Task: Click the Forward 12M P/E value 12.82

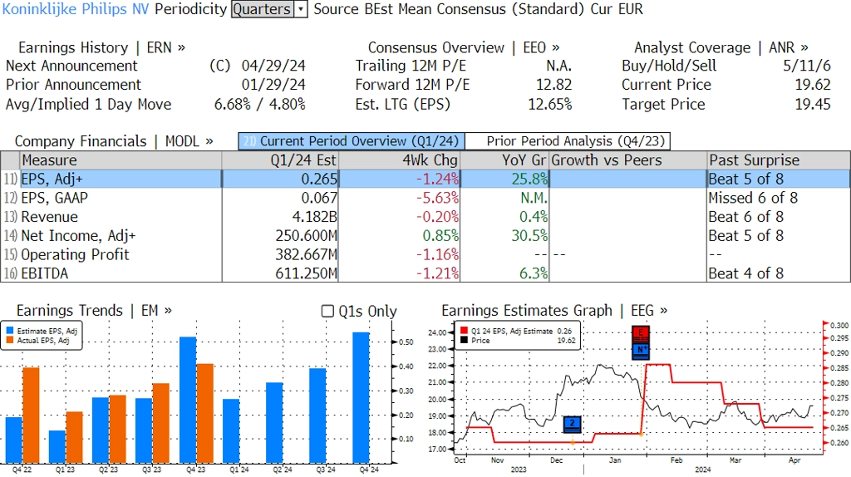Action: (553, 86)
